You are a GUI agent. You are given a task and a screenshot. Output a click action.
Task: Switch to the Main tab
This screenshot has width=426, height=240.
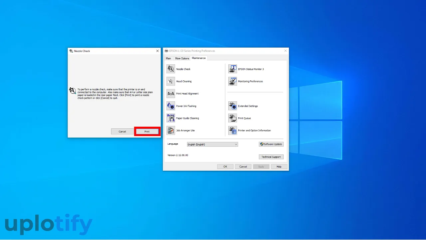pyautogui.click(x=168, y=58)
